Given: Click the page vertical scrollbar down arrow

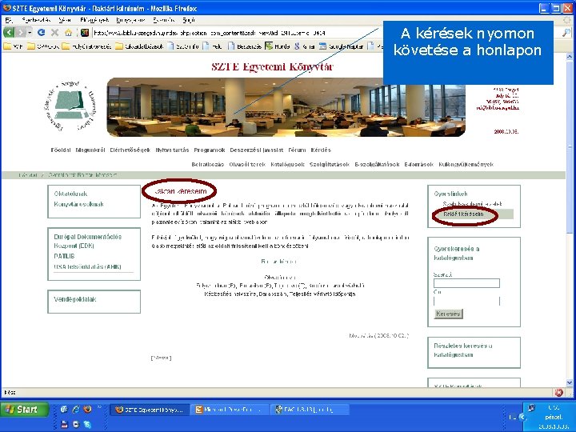Looking at the screenshot, I should point(570,382).
